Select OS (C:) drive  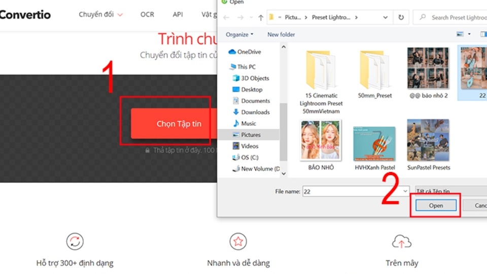(246, 157)
